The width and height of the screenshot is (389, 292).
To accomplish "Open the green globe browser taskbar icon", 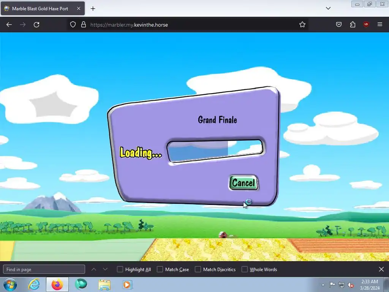I will click(81, 284).
